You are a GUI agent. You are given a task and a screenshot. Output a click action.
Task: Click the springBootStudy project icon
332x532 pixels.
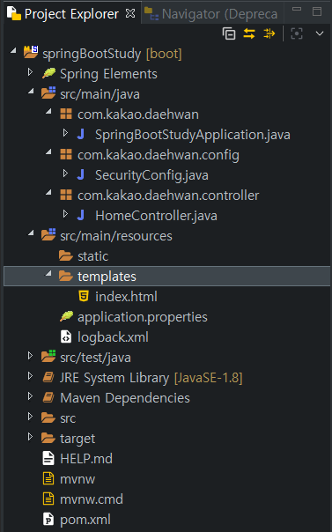31,52
